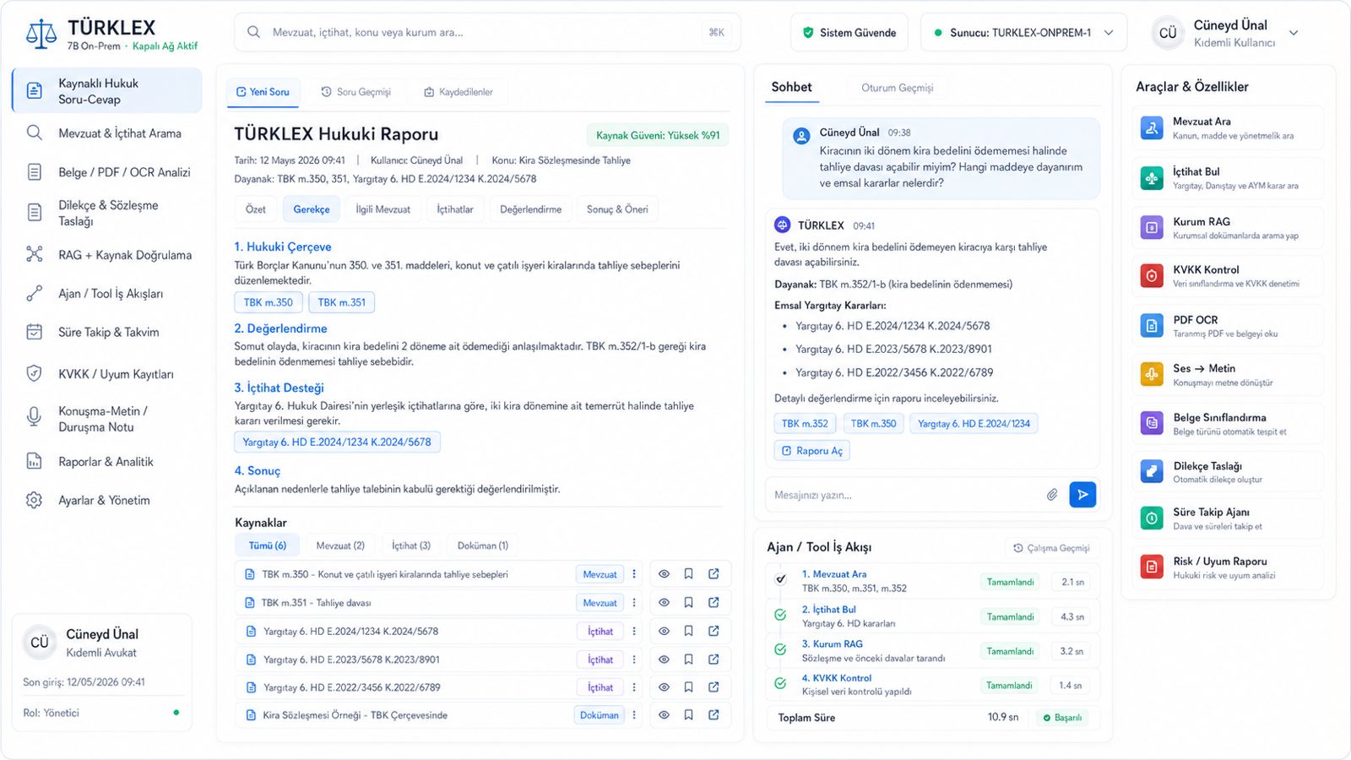Open more options for Yargıtay E.2023/5678
Screen dimensions: 1351x760
634,660
